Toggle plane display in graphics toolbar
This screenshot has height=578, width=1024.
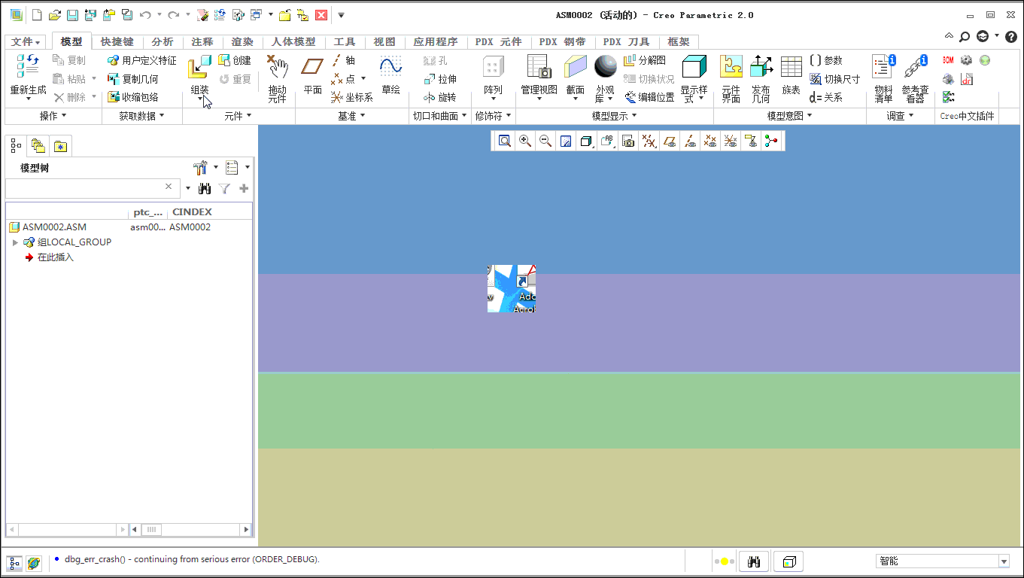point(669,141)
